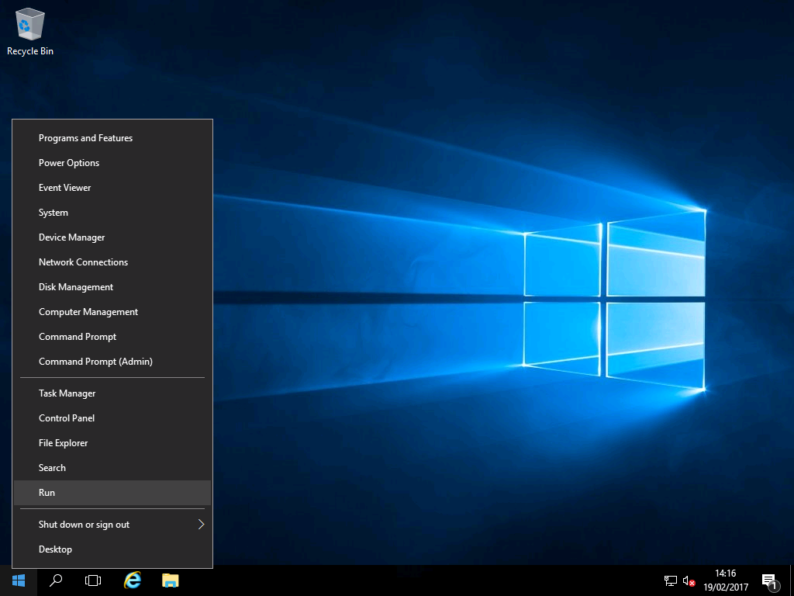Open Control Panel
Screen dimensions: 794x596
click(112, 418)
